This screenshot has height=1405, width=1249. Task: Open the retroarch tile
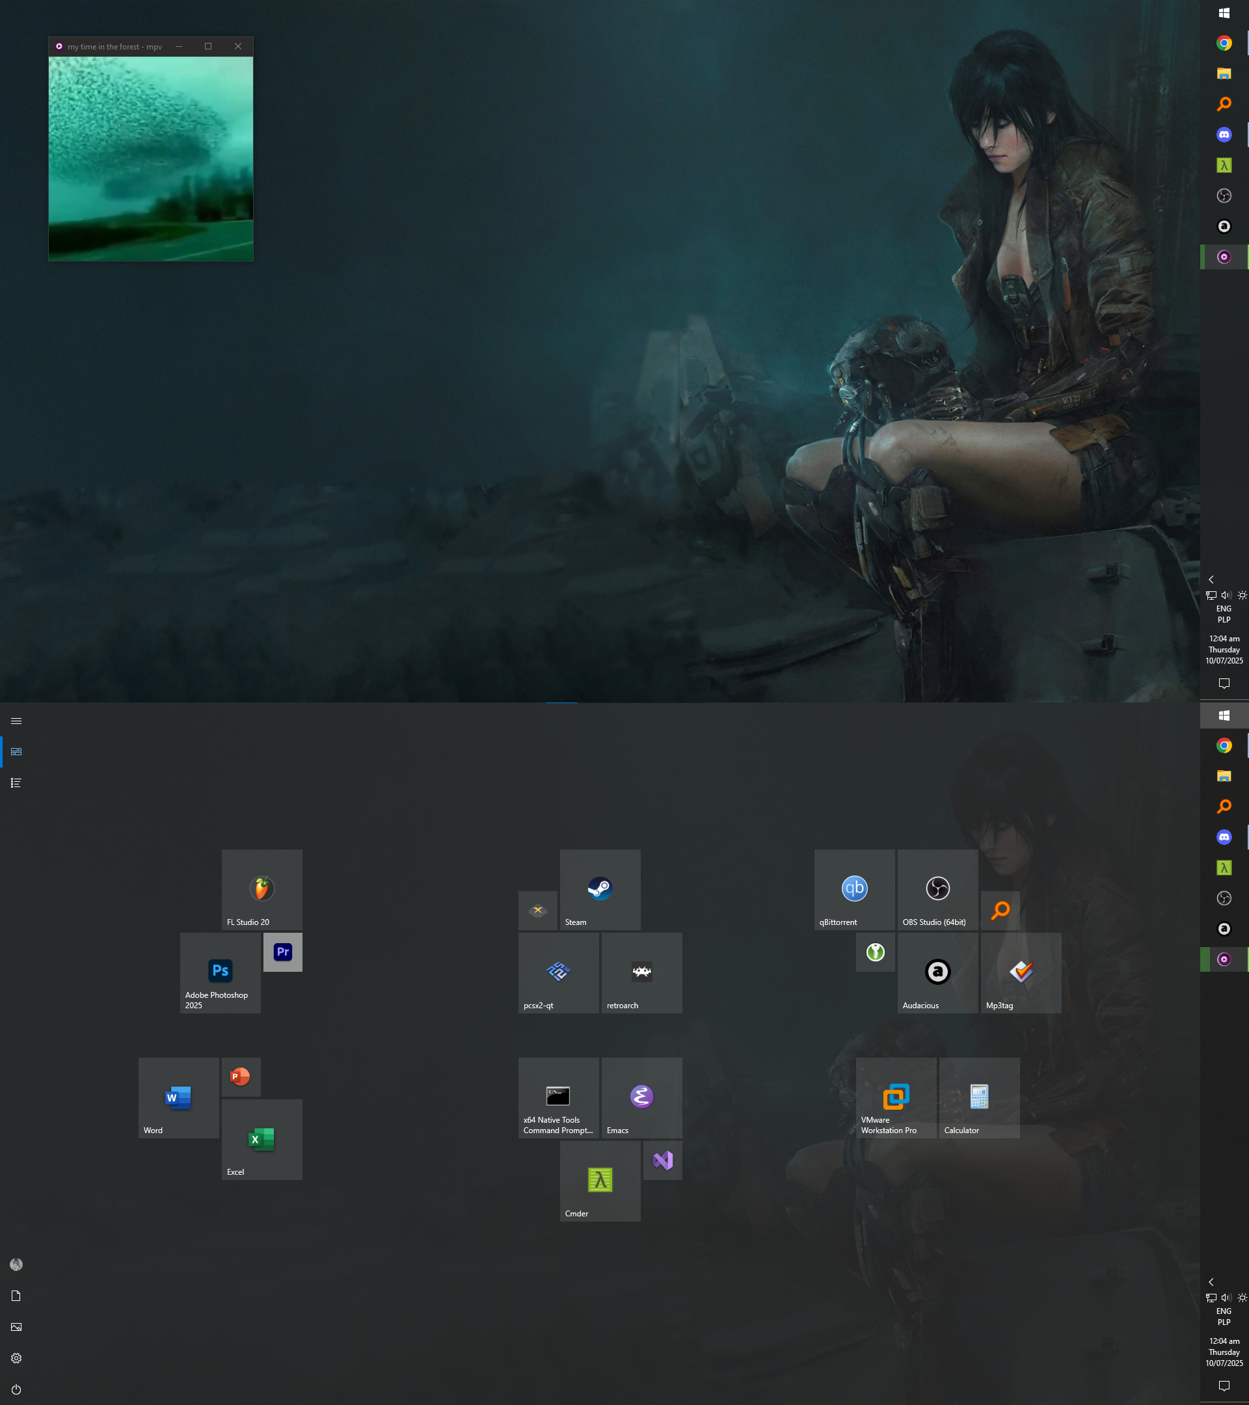[642, 972]
